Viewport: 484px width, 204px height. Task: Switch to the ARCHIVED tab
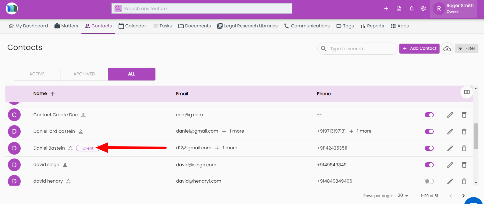pos(84,74)
